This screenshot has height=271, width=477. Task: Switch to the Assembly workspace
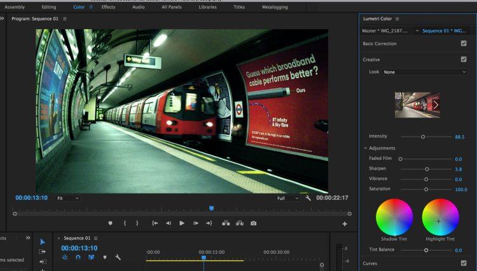[15, 7]
